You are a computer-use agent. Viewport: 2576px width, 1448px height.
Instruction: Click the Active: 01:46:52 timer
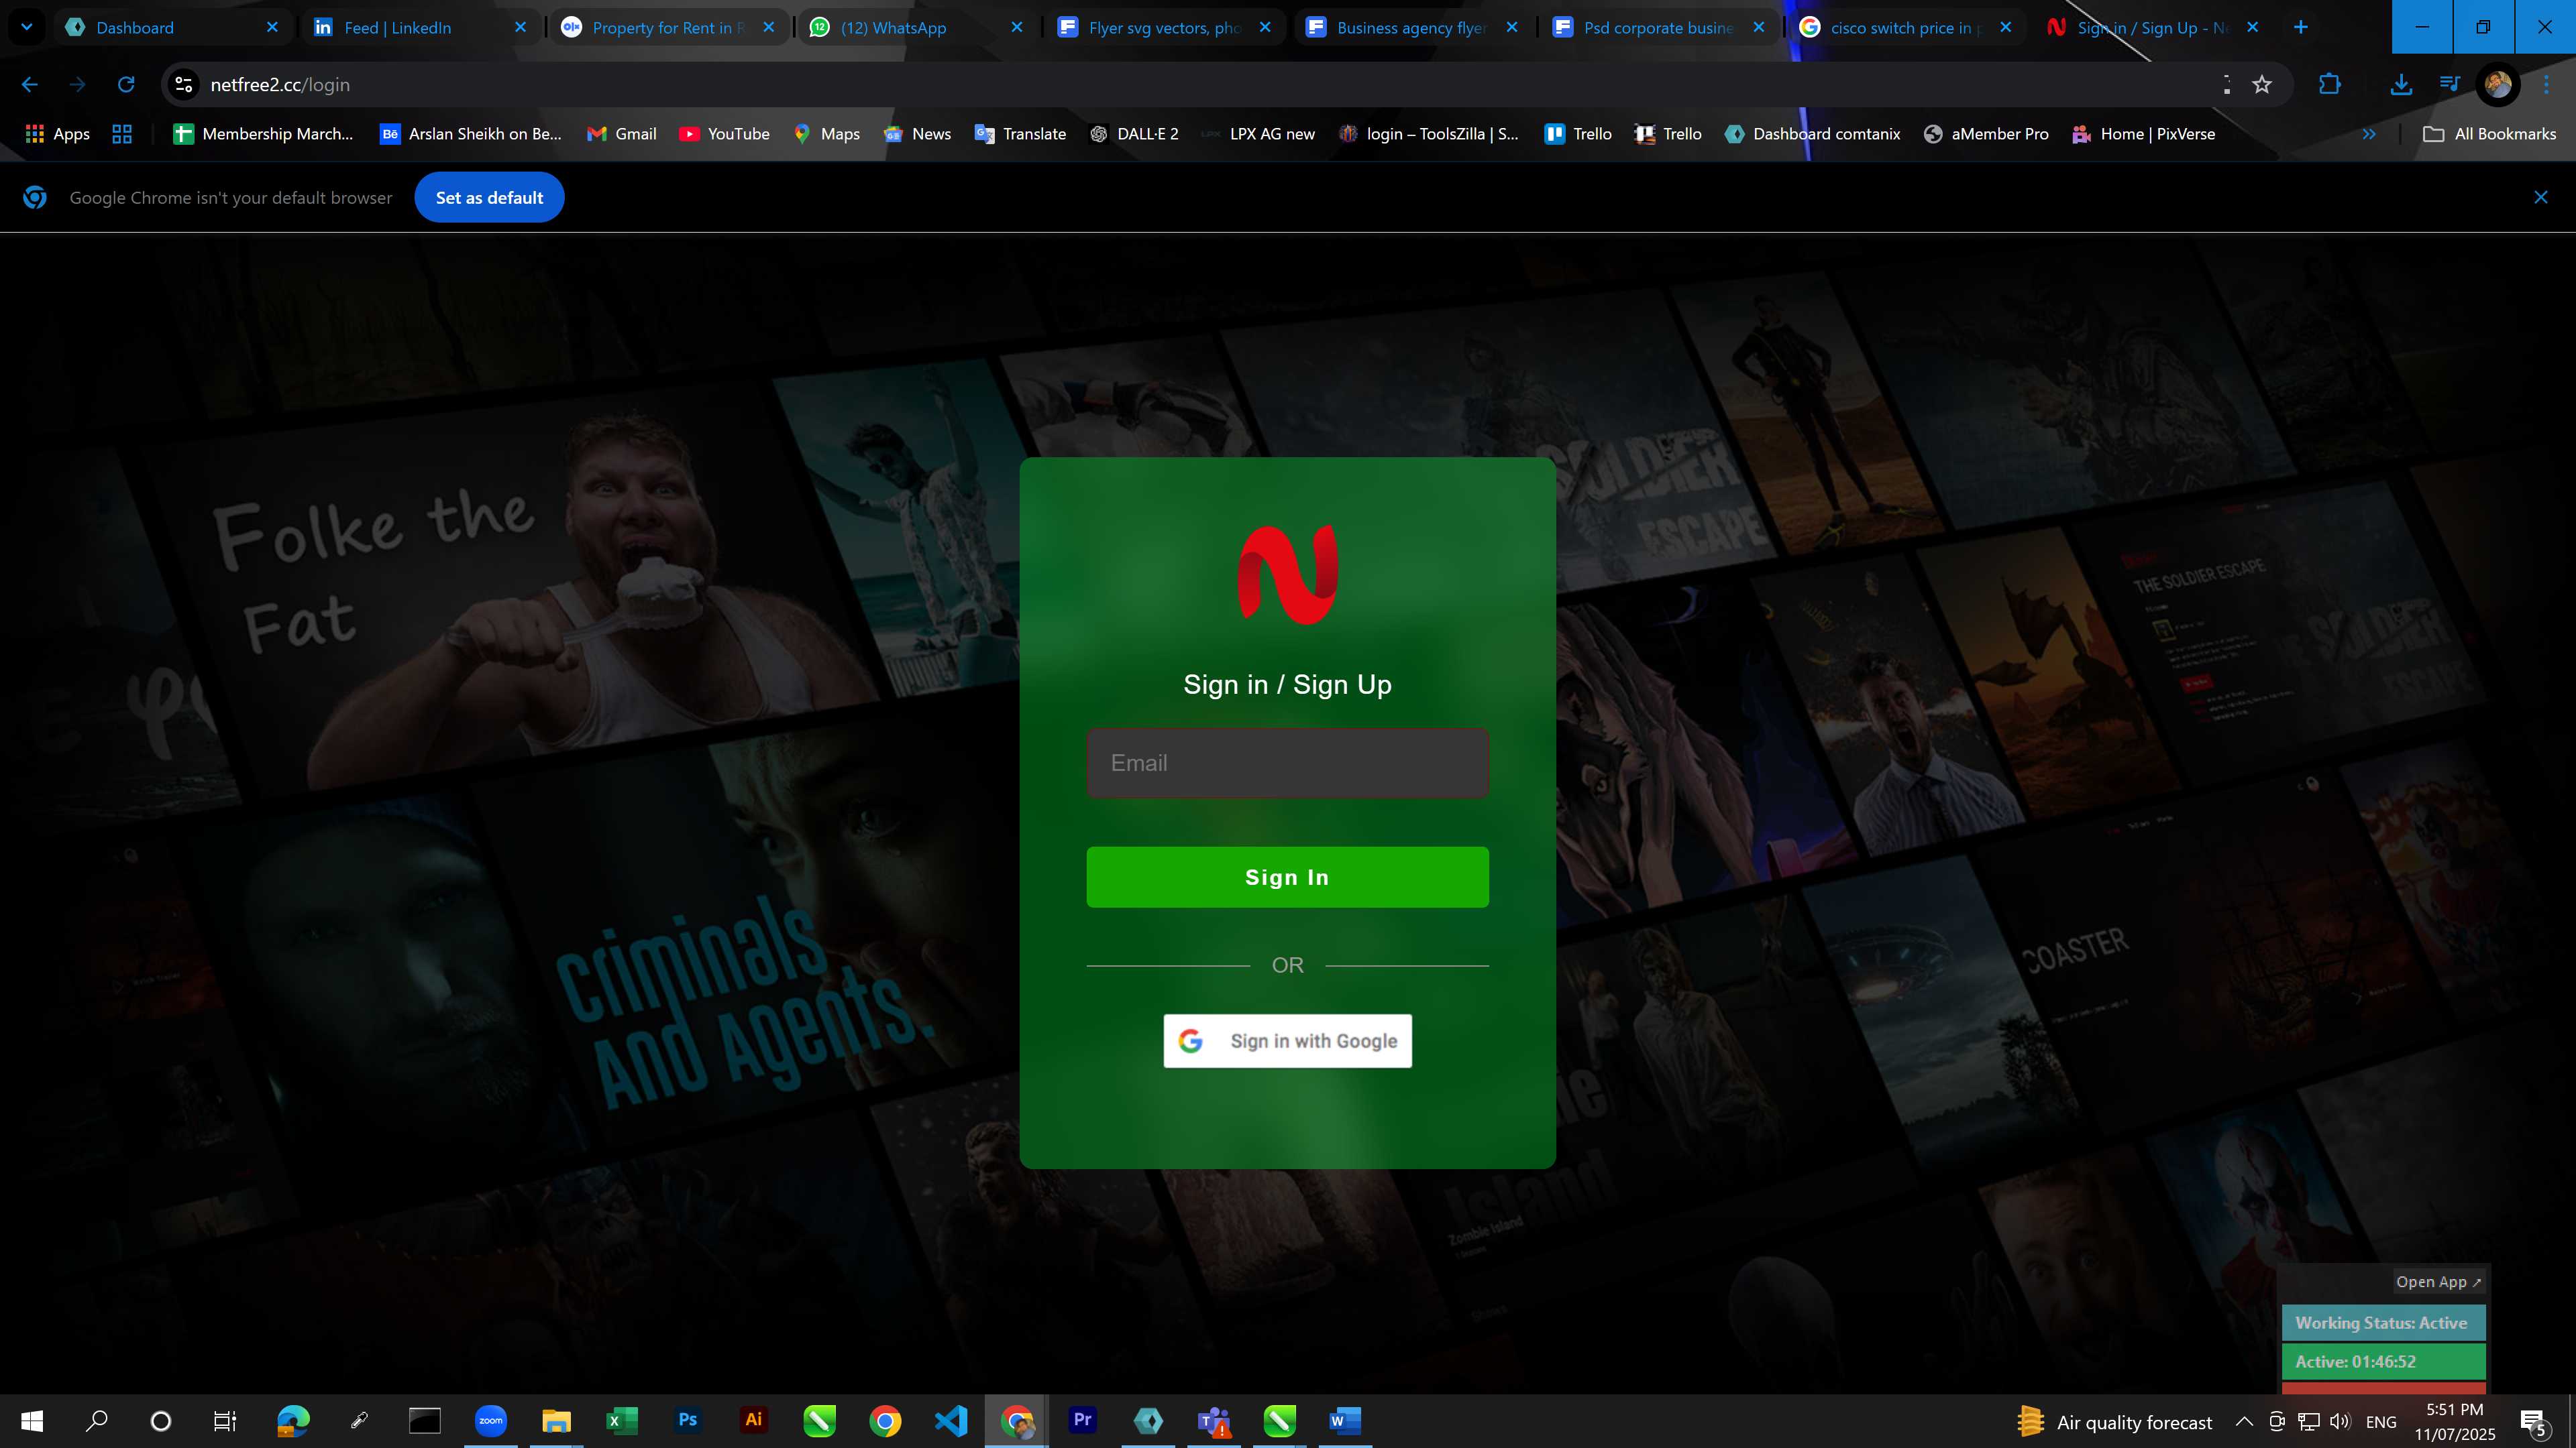2383,1361
